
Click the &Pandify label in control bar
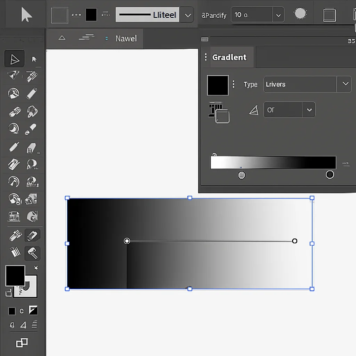214,15
